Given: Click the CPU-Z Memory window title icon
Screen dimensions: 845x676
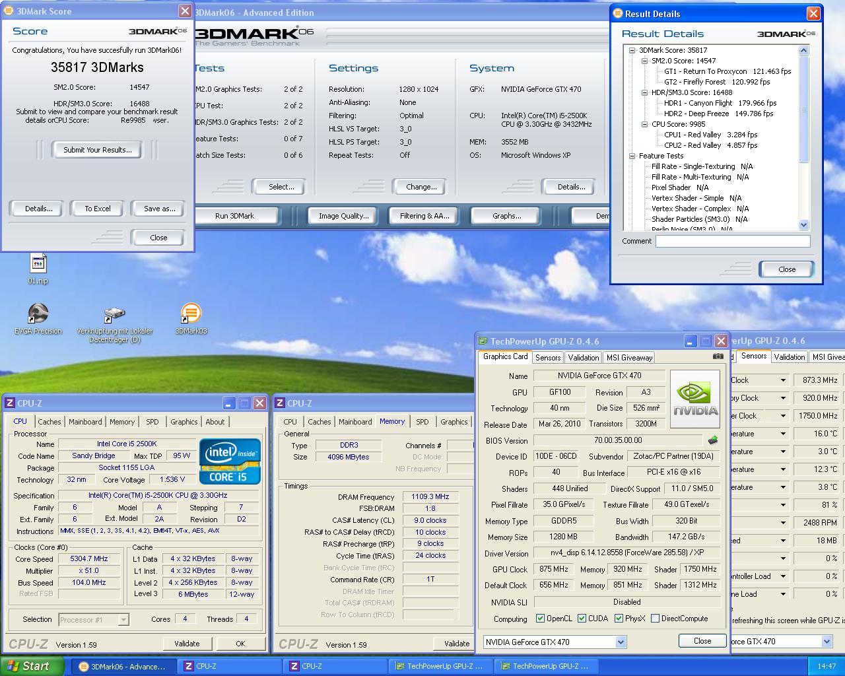Looking at the screenshot, I should pyautogui.click(x=280, y=403).
